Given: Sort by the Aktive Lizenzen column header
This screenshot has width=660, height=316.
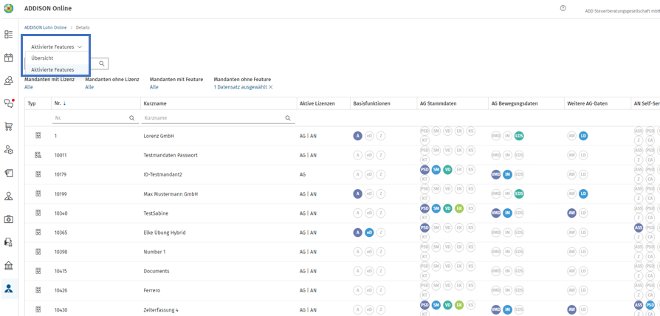Looking at the screenshot, I should click(x=317, y=103).
